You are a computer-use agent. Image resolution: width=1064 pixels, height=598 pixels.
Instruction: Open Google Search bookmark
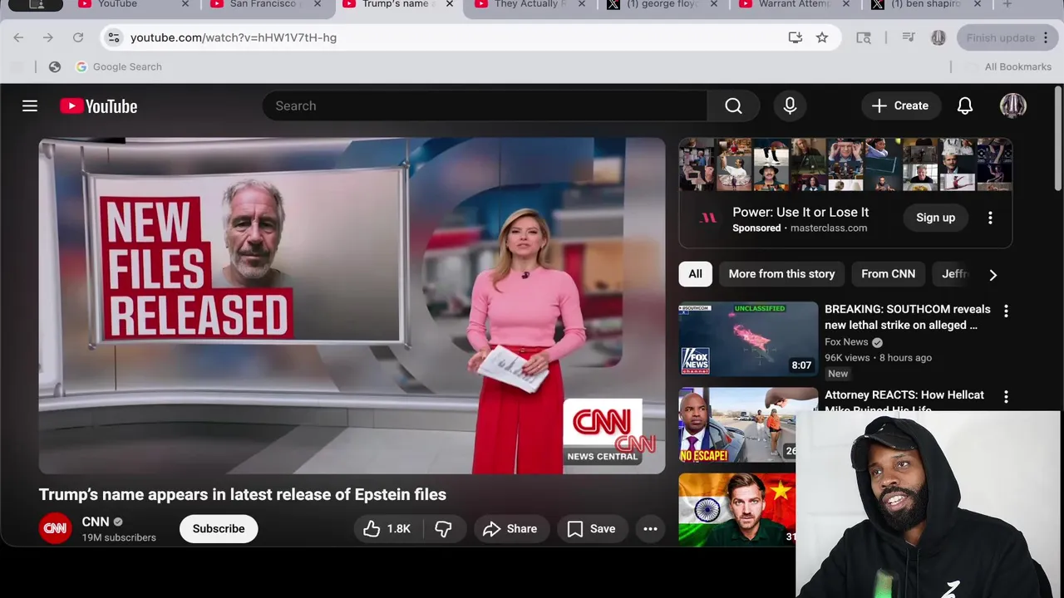[x=119, y=66]
